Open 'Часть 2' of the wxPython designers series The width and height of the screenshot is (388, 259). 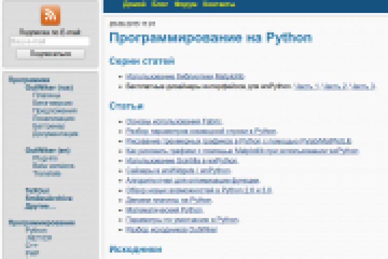pyautogui.click(x=335, y=86)
